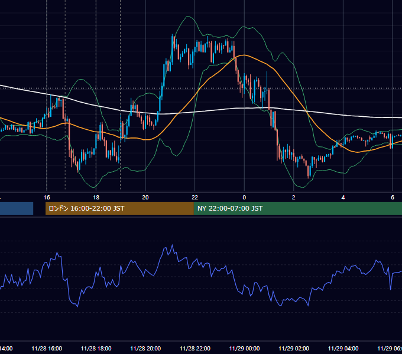Click the ロンドン 16:00-22:00 JST session bar
Viewport: 402px width, 354px height.
(x=119, y=208)
